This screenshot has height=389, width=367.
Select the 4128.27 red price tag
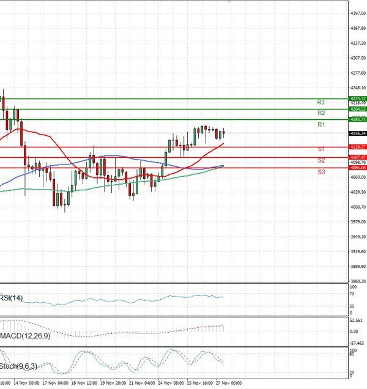point(357,147)
